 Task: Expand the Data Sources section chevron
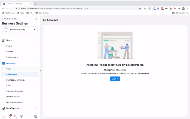click(x=35, y=108)
